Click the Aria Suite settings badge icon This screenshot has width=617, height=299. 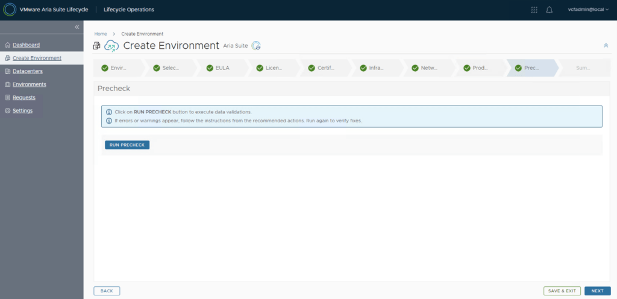pos(256,46)
